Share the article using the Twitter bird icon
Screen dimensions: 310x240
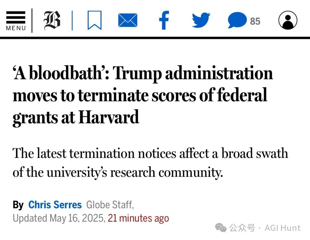point(201,20)
